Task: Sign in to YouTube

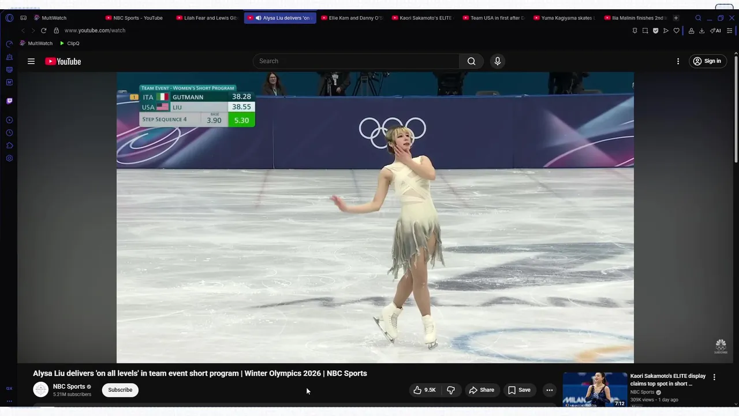Action: (x=707, y=61)
